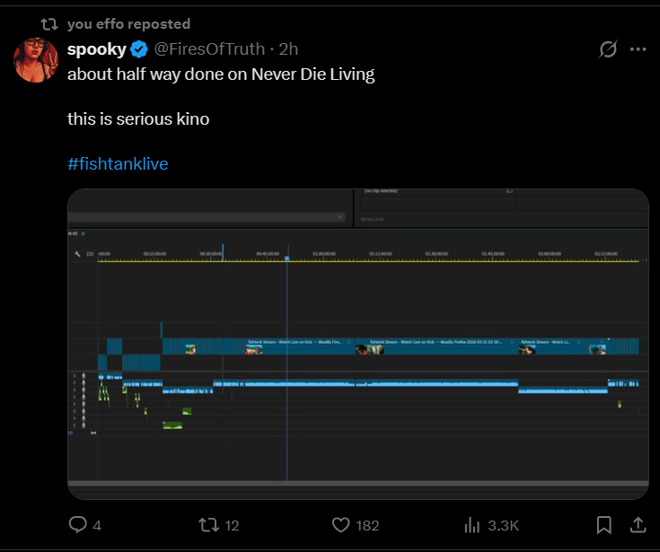Click the horizontal scrollbar under the timeline
Image resolution: width=660 pixels, height=552 pixels.
point(357,486)
